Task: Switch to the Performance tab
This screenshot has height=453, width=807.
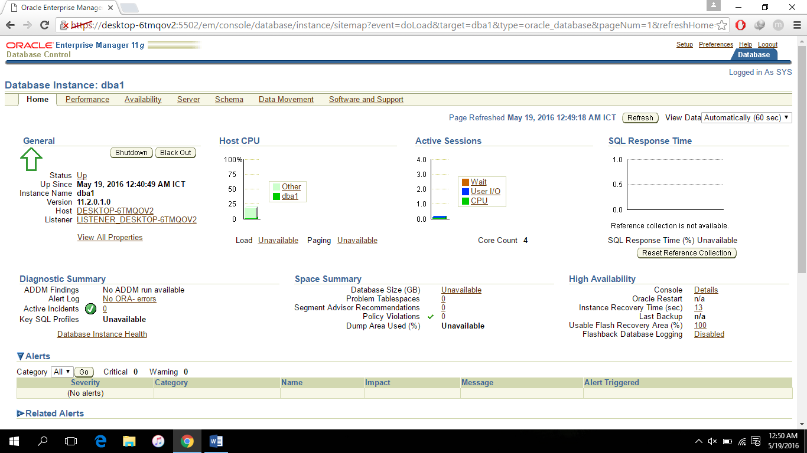Action: click(87, 100)
